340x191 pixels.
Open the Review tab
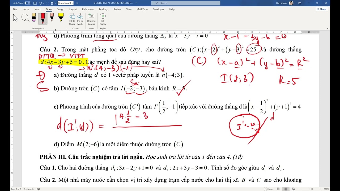(x=117, y=9)
